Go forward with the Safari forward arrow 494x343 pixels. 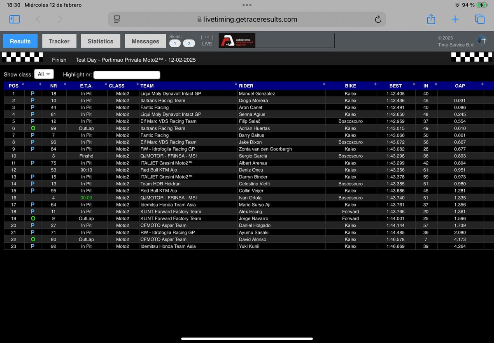(60, 19)
